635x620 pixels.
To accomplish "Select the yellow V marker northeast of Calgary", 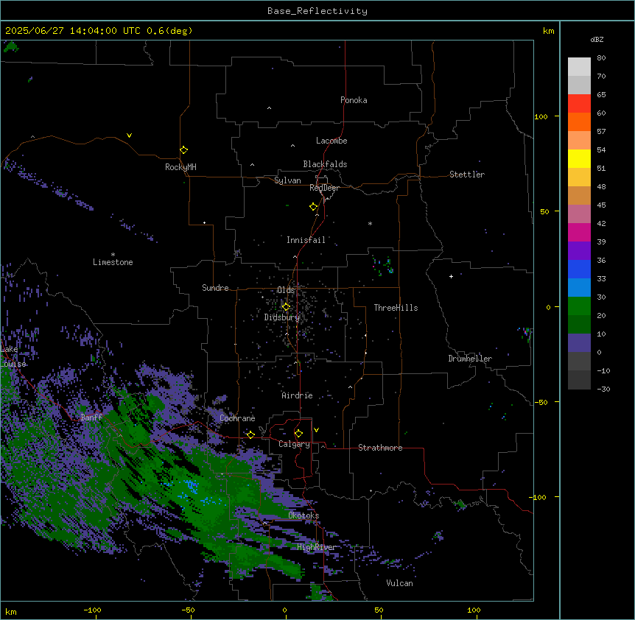I will (316, 430).
